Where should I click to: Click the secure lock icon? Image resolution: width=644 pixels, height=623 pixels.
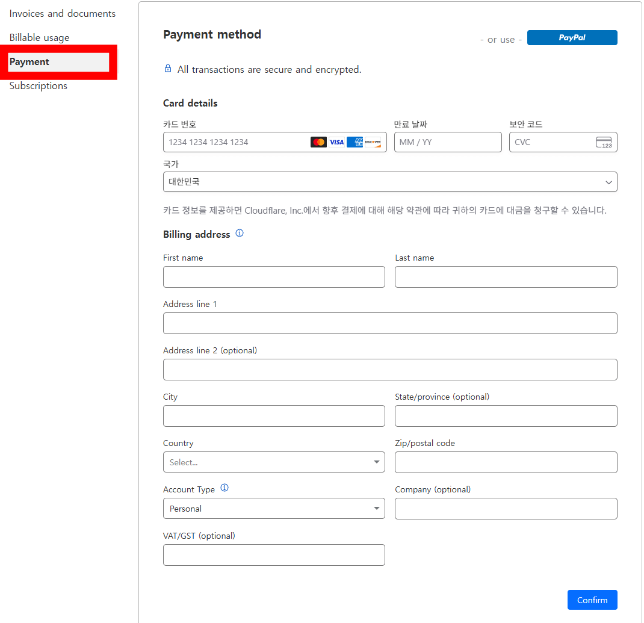click(x=168, y=68)
